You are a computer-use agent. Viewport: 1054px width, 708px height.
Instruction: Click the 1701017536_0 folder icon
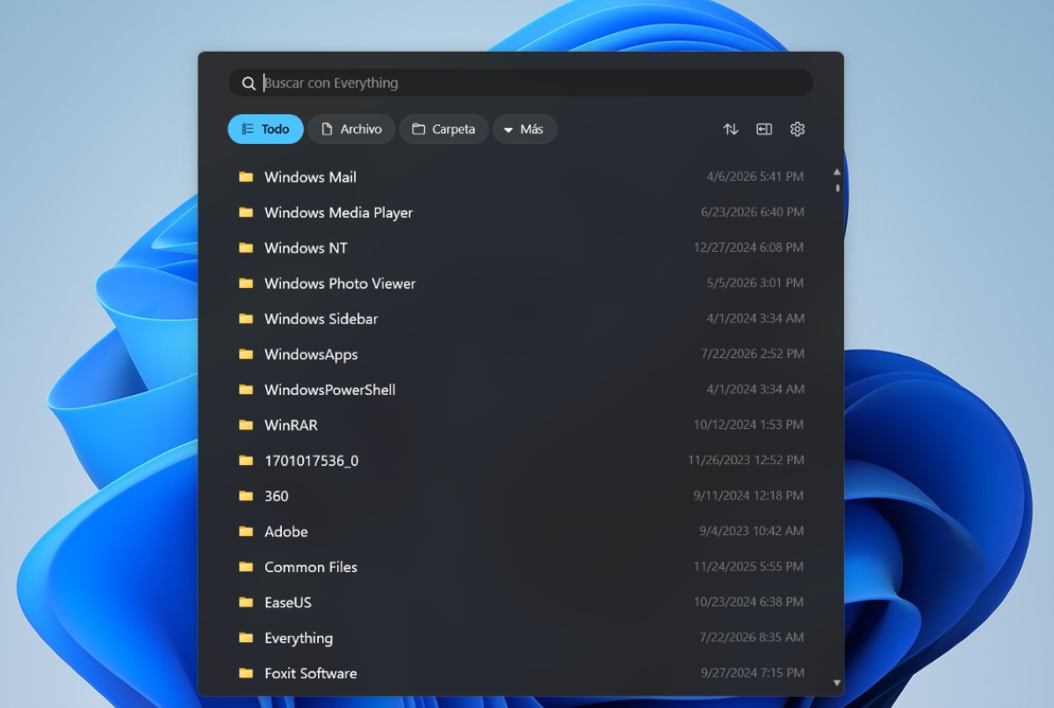pos(246,461)
